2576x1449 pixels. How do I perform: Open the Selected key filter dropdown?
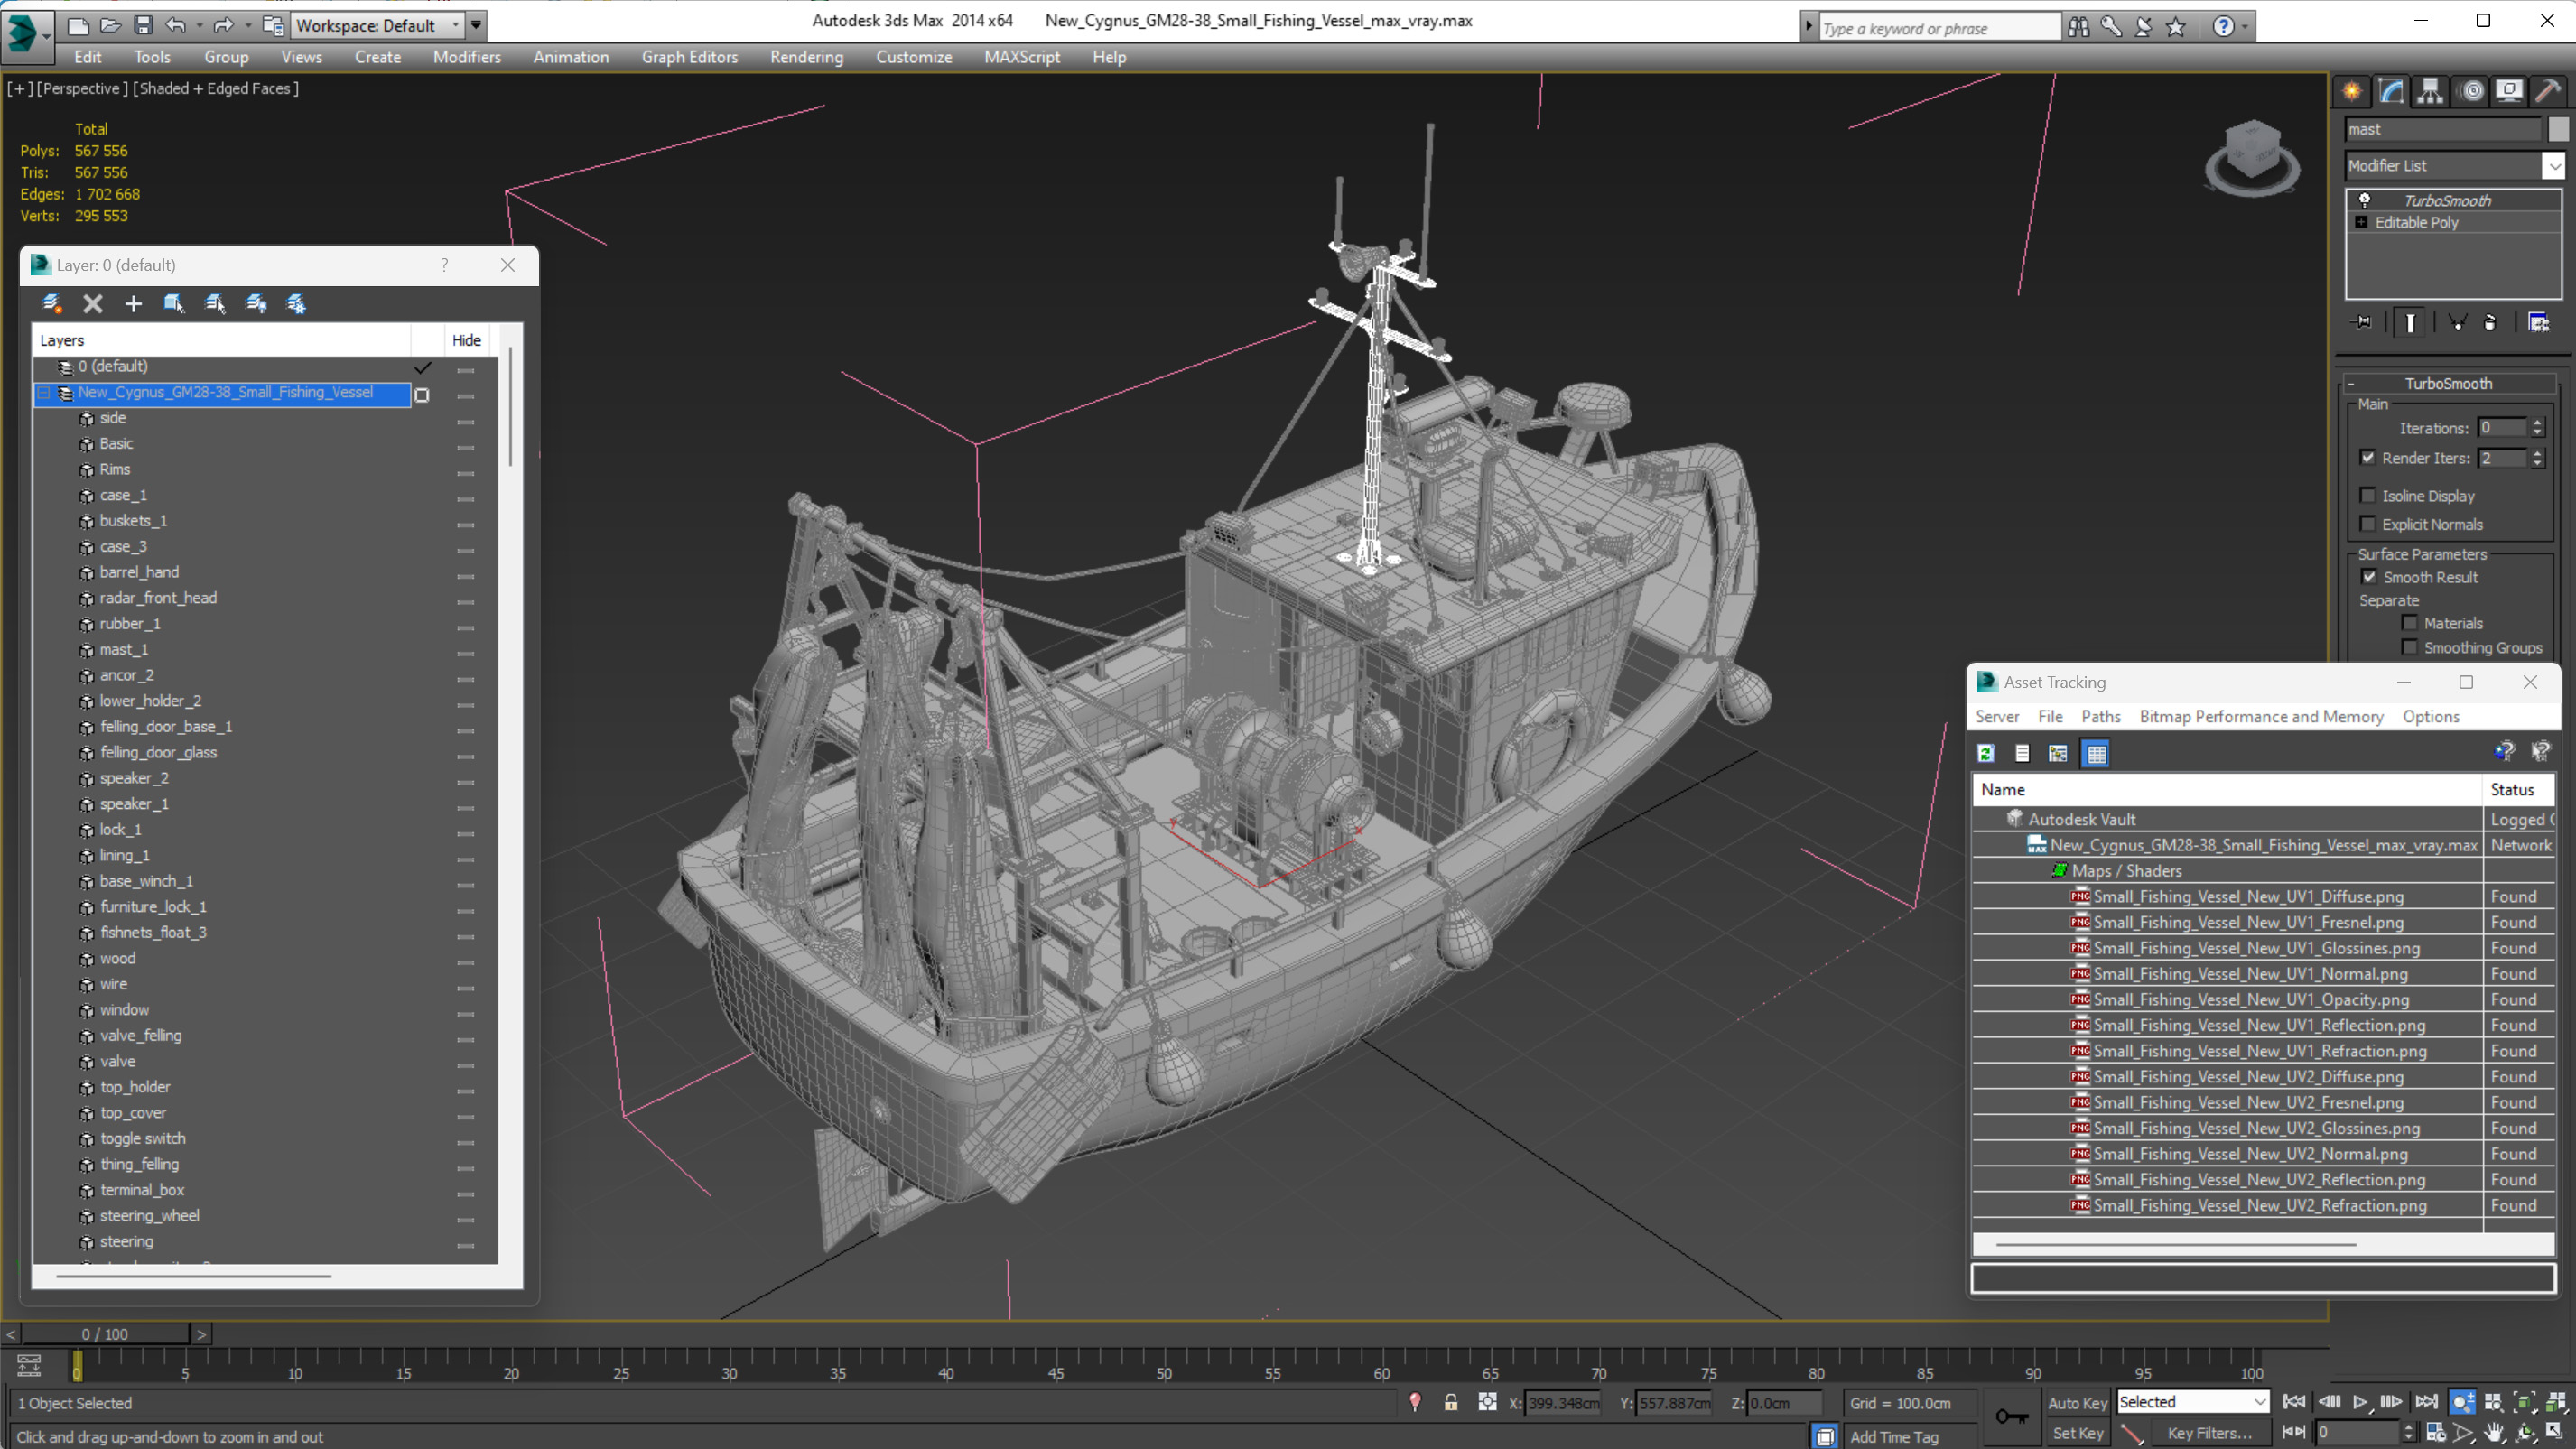coord(2192,1402)
